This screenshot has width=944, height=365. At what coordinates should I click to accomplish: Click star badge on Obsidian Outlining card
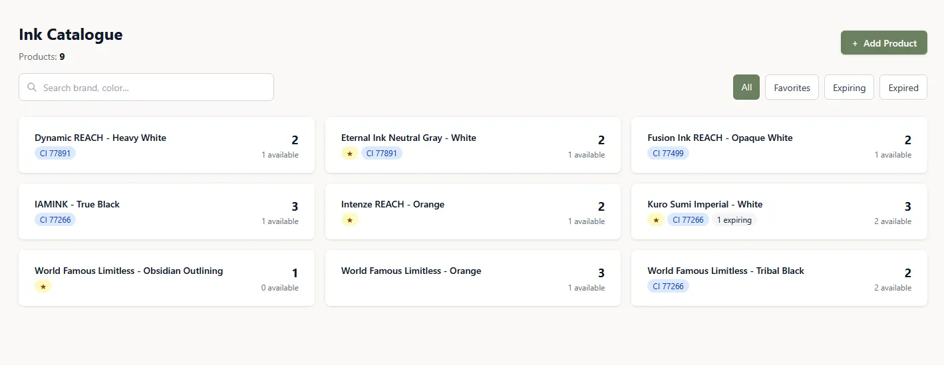pyautogui.click(x=43, y=287)
